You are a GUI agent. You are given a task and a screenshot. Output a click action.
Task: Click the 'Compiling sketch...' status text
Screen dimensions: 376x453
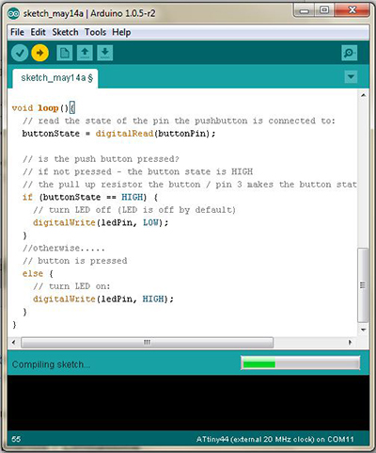click(x=51, y=364)
